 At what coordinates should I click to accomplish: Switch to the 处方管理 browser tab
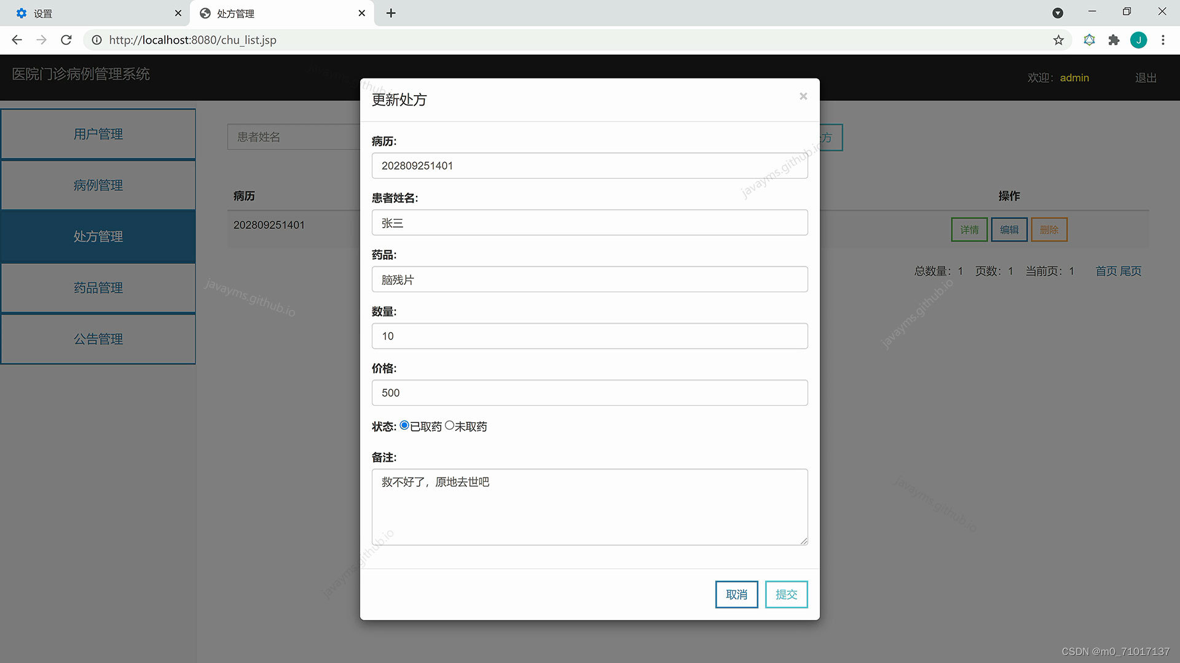coord(281,13)
